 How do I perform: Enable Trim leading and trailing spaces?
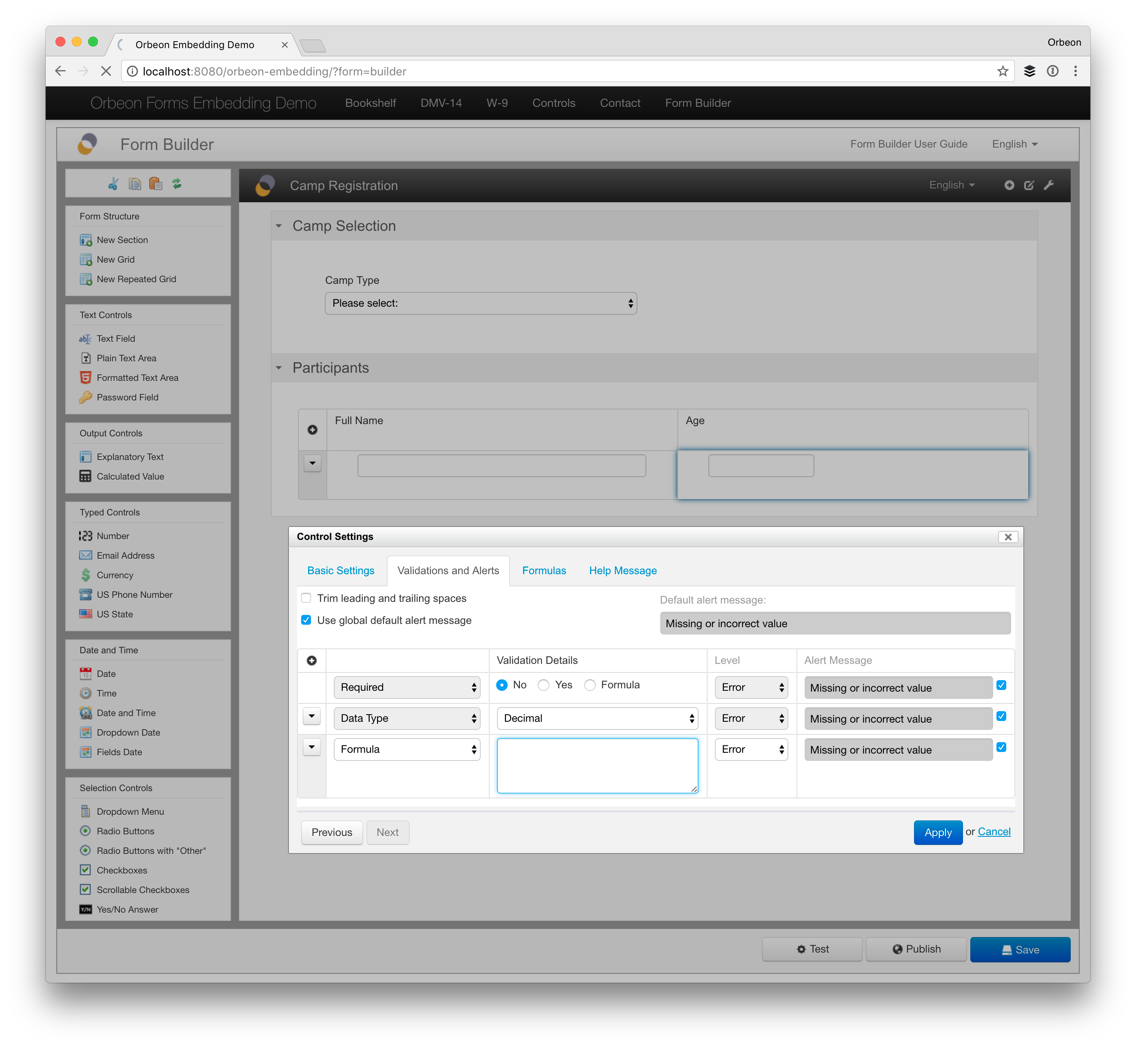click(306, 598)
